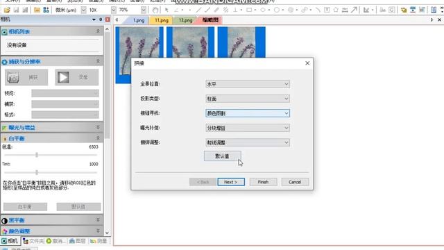This screenshot has height=250, width=444.
Task: Click the record video button
Action: pos(77,77)
